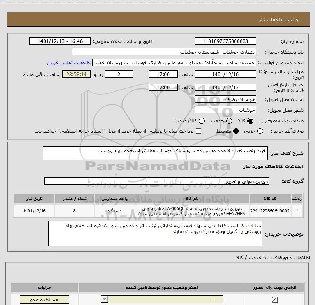Choose the متوسط purchase type radio
Viewport: 315px width, 305px height.
236,131
